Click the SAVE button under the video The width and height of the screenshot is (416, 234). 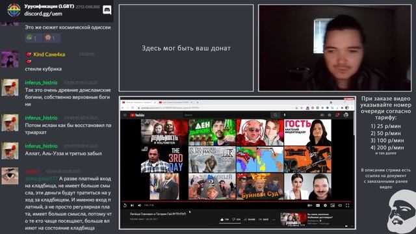point(263,220)
